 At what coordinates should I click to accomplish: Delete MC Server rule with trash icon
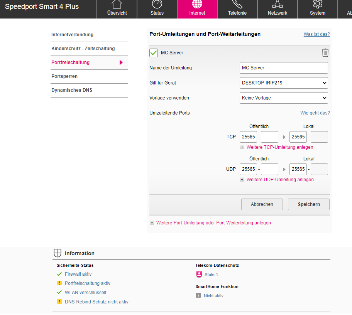tap(325, 53)
